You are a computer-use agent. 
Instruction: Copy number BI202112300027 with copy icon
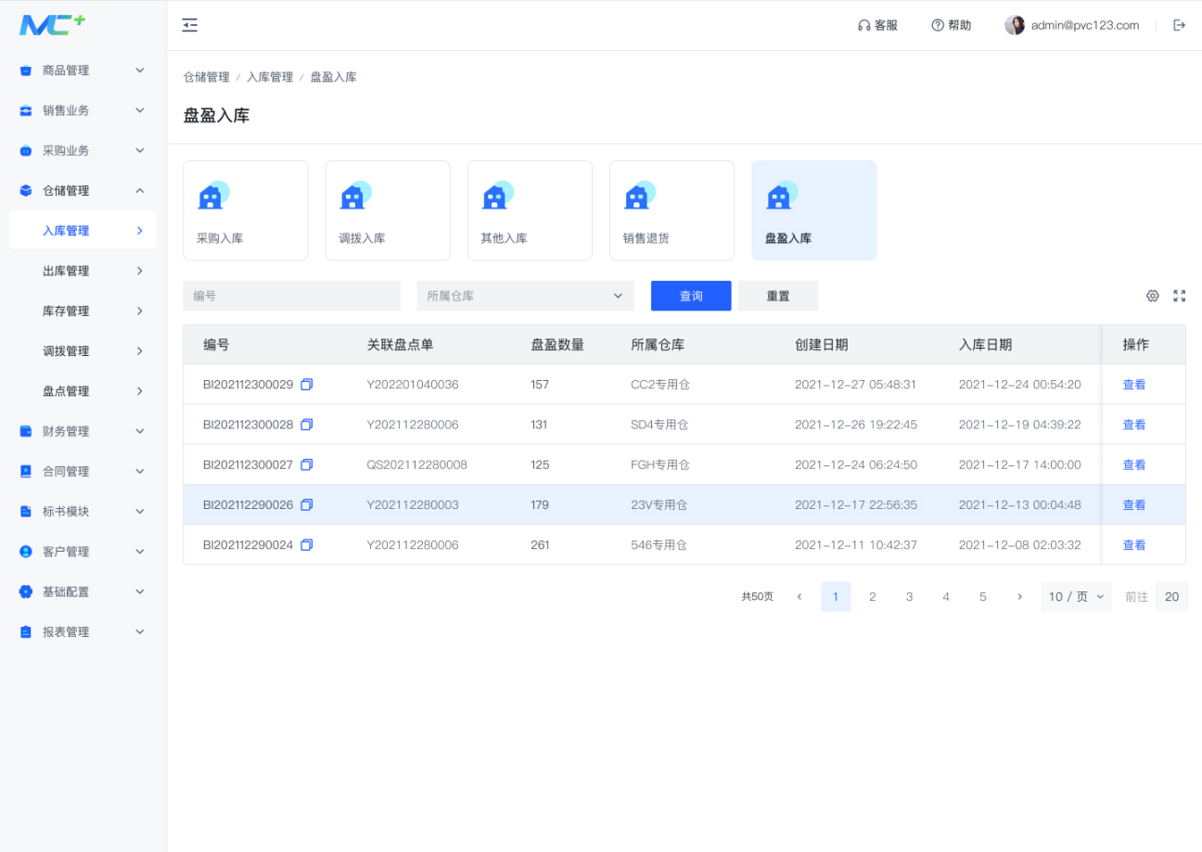click(x=307, y=464)
